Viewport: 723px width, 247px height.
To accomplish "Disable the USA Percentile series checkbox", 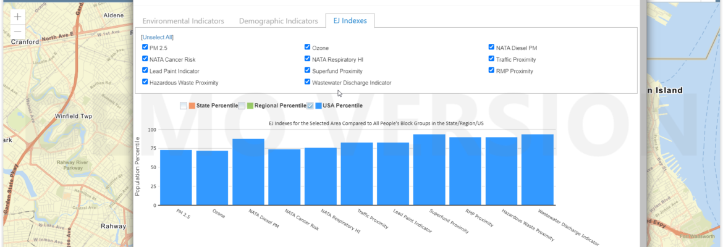I will coord(310,106).
